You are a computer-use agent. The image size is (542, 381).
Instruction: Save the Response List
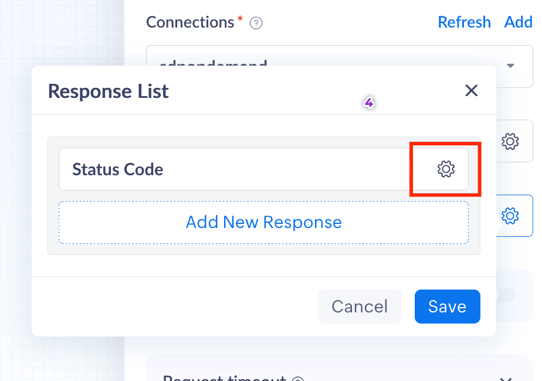(447, 306)
